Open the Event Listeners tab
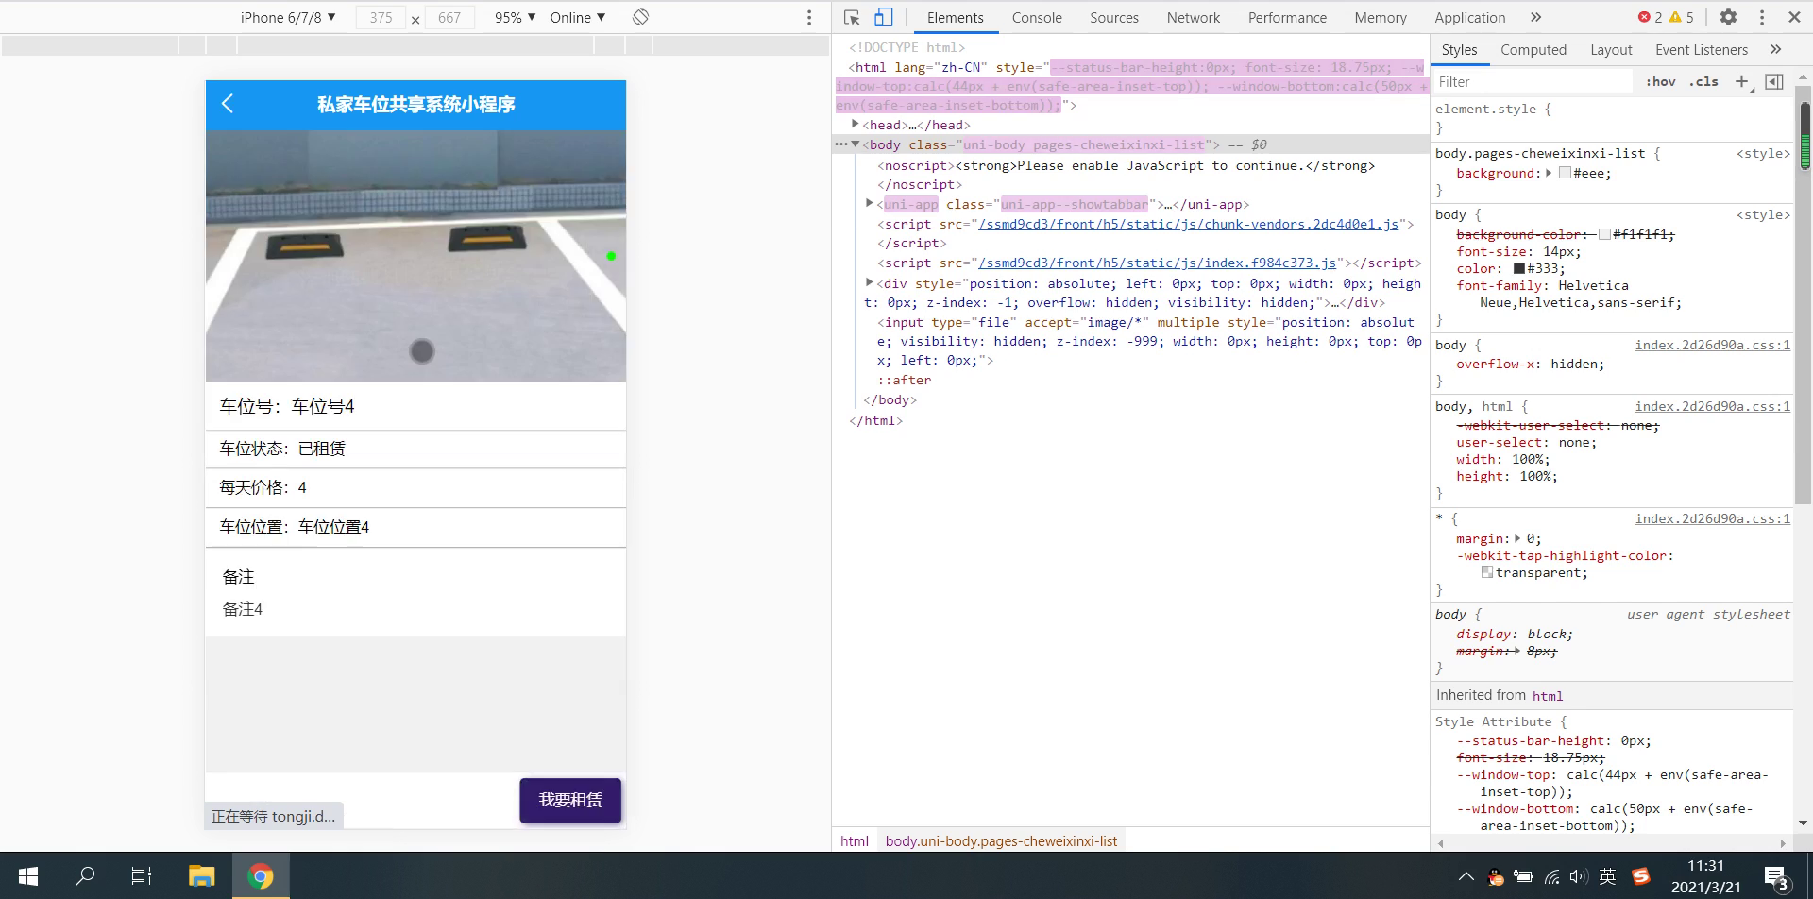 (1702, 49)
